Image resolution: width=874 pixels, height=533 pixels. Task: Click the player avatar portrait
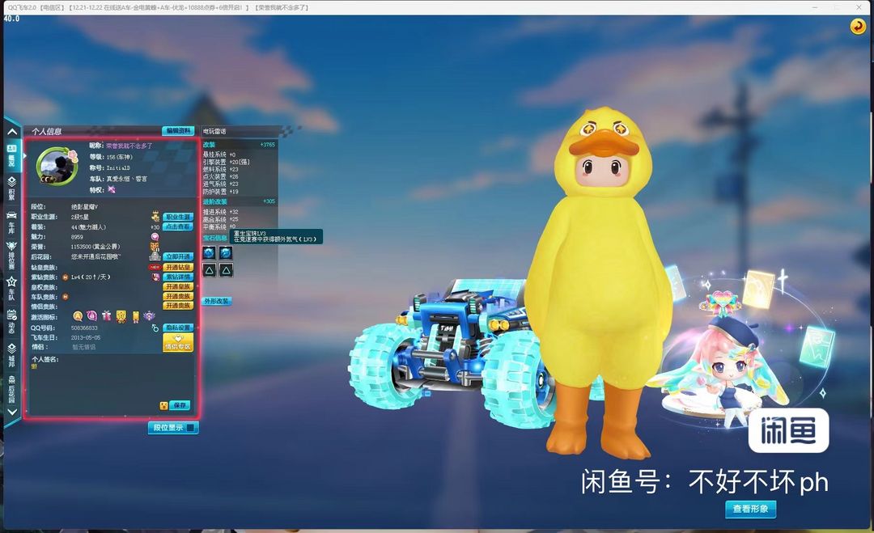coord(57,166)
